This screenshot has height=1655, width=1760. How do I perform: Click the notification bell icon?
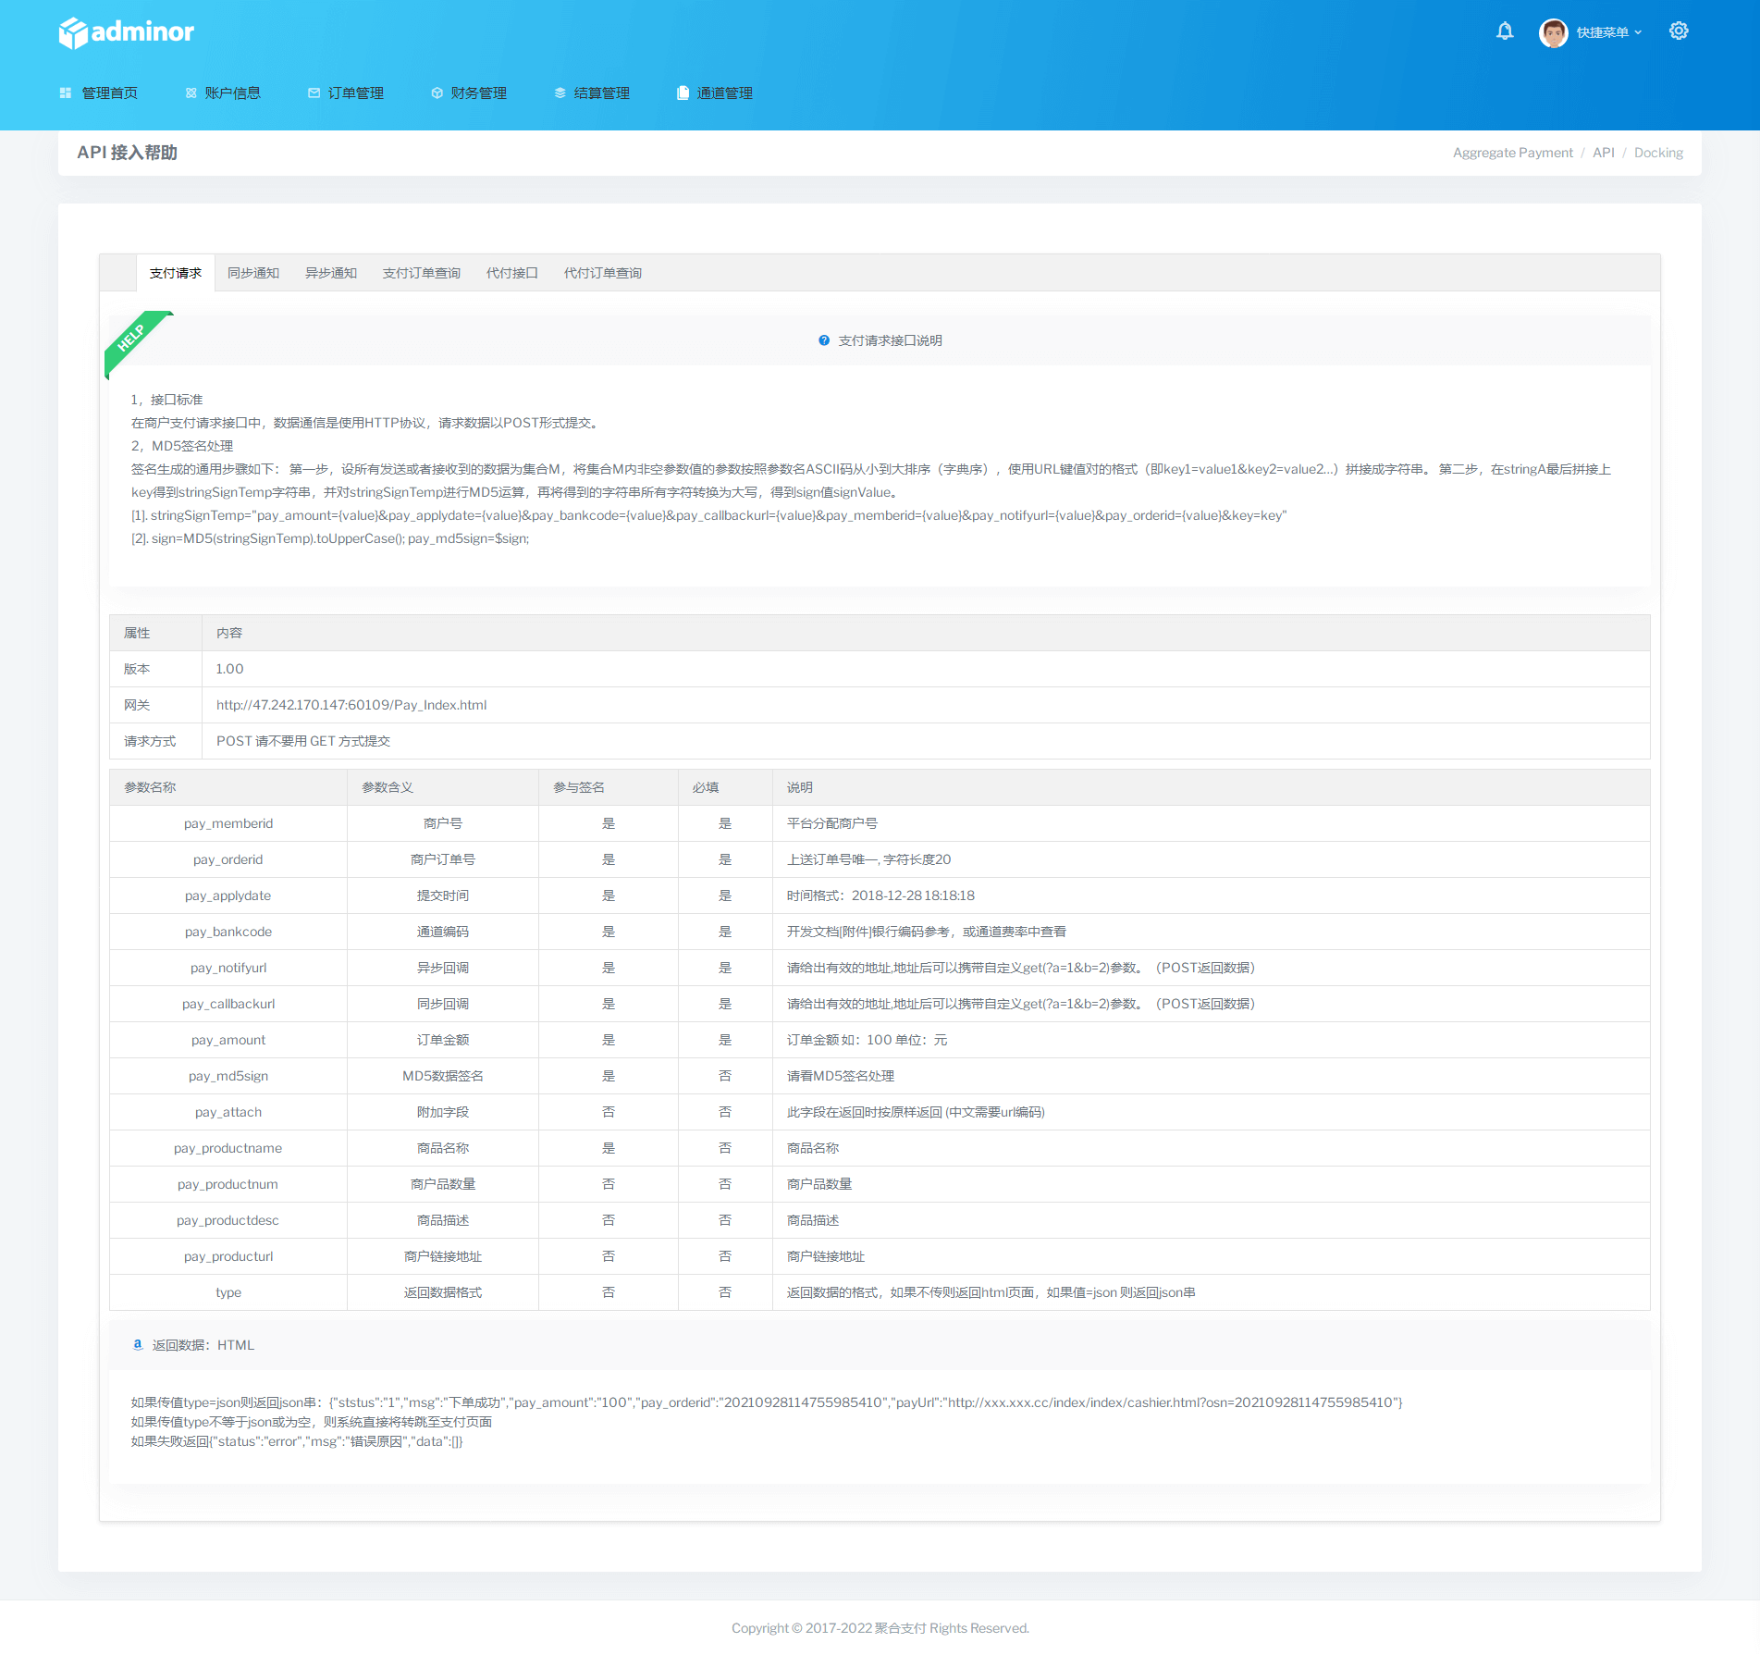click(x=1505, y=31)
